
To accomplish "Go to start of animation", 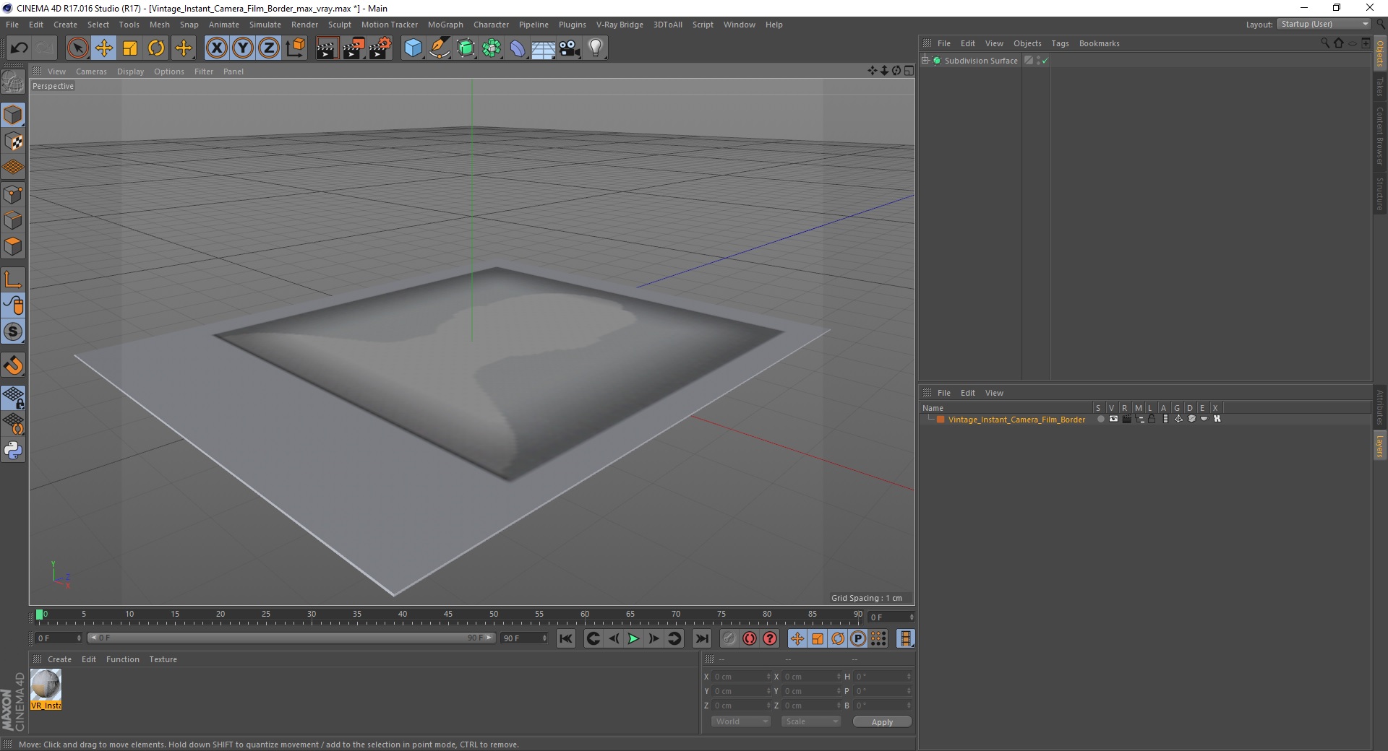I will 566,638.
